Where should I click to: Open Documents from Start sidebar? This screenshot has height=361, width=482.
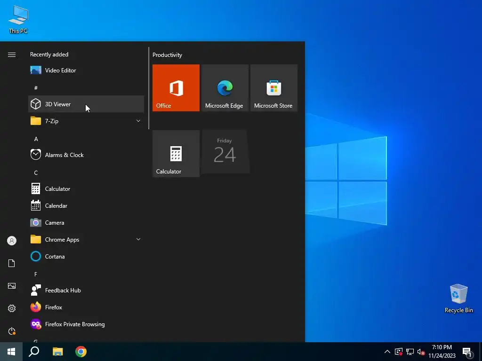pyautogui.click(x=12, y=263)
